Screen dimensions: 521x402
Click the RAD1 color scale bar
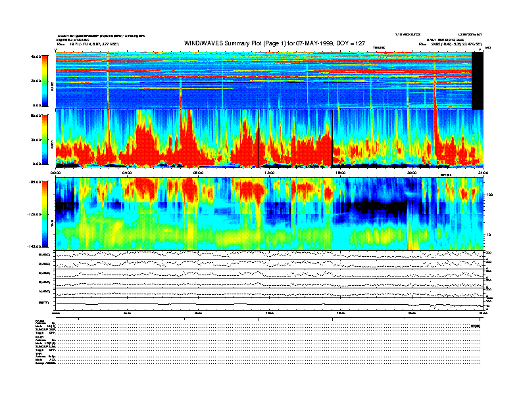[x=45, y=139]
